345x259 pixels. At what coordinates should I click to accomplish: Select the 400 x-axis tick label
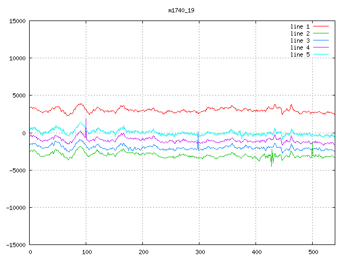256,252
